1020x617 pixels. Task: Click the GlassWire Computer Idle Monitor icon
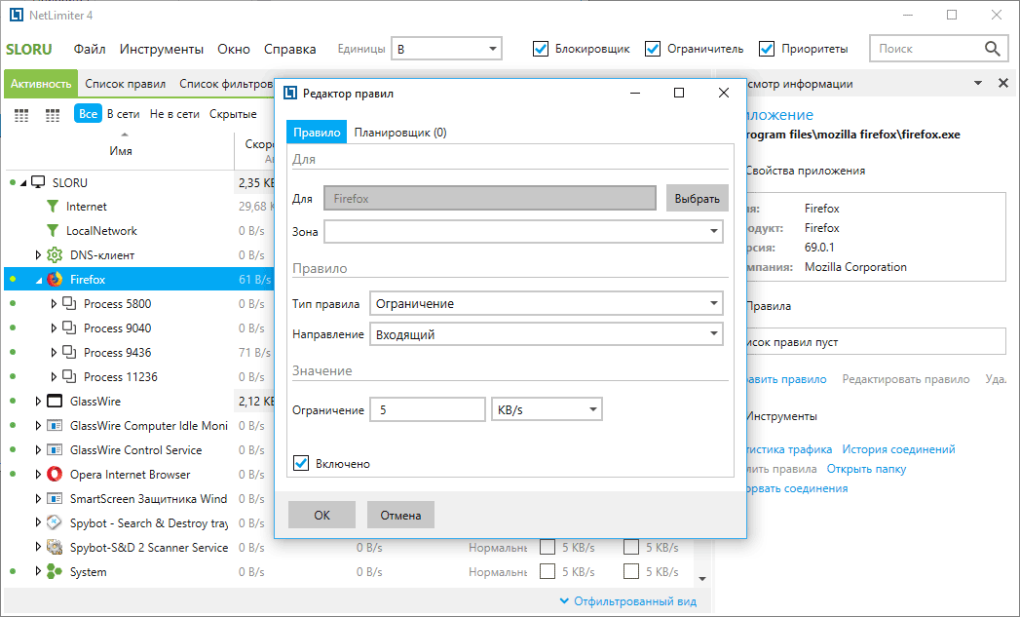pyautogui.click(x=55, y=426)
